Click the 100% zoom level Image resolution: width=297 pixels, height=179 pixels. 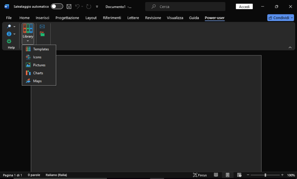(x=291, y=175)
